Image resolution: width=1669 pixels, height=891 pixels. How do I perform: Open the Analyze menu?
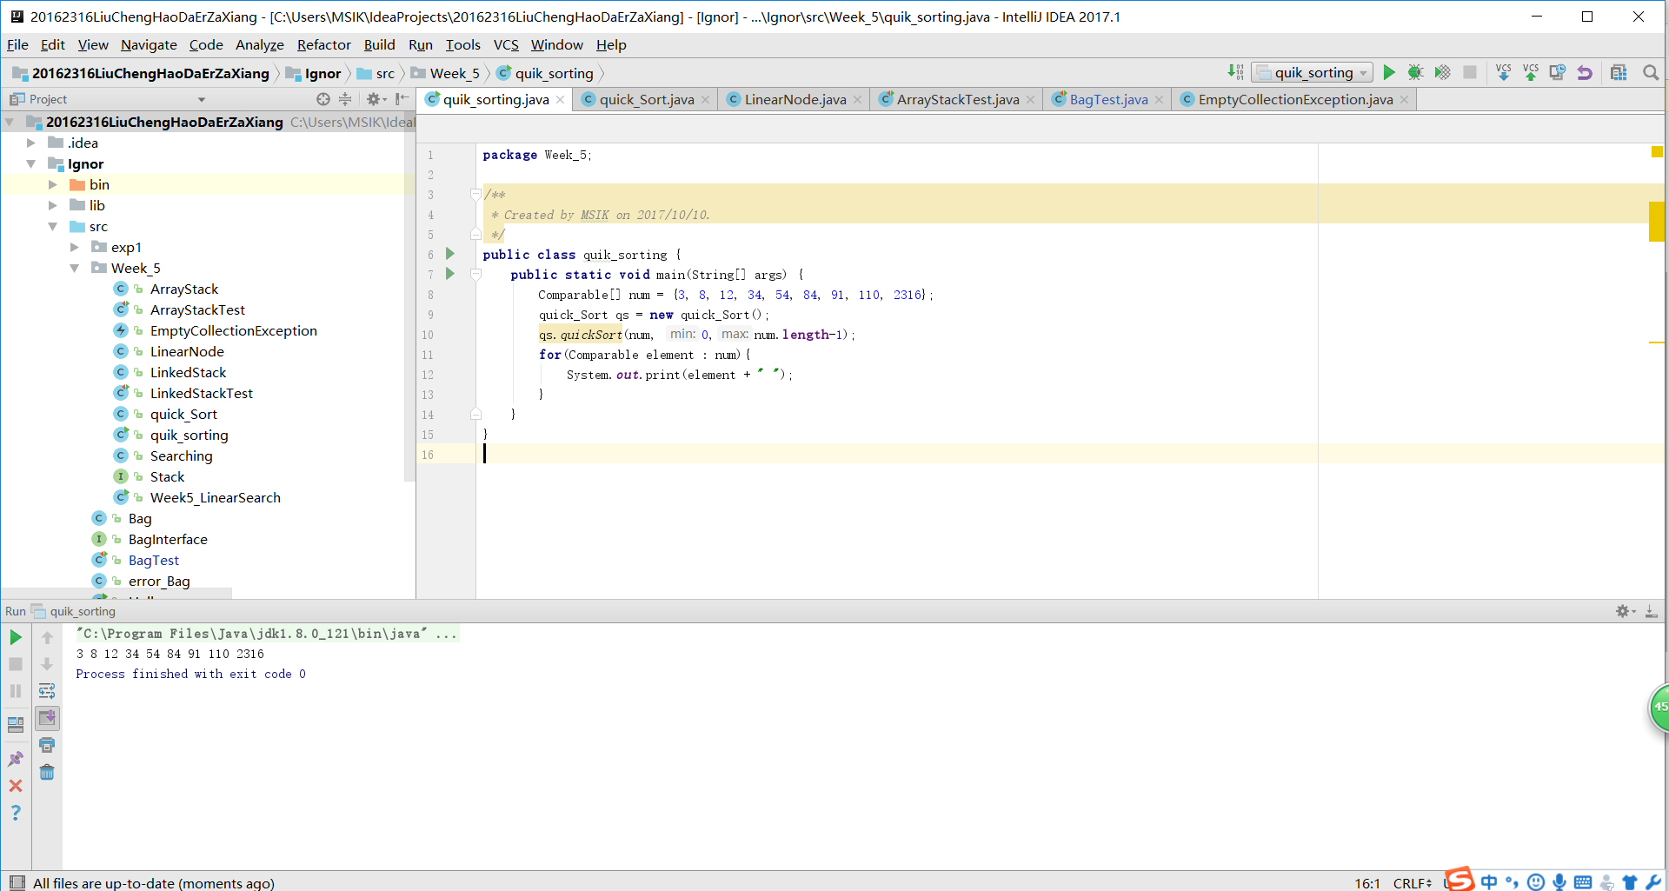tap(259, 44)
